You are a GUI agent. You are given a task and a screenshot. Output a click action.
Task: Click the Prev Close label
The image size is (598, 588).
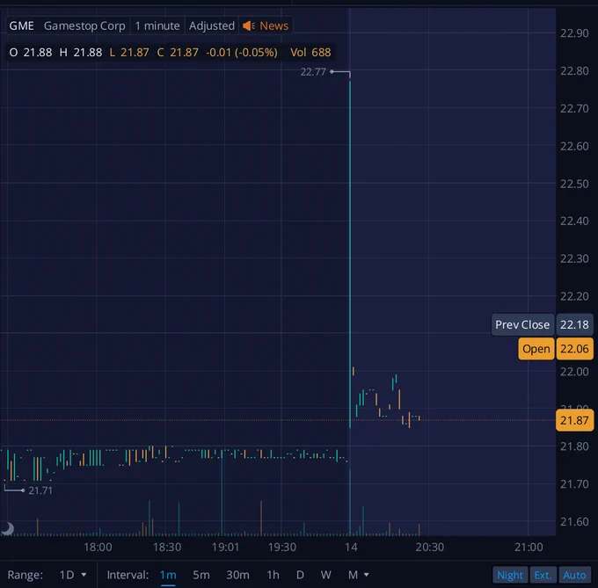tap(522, 324)
